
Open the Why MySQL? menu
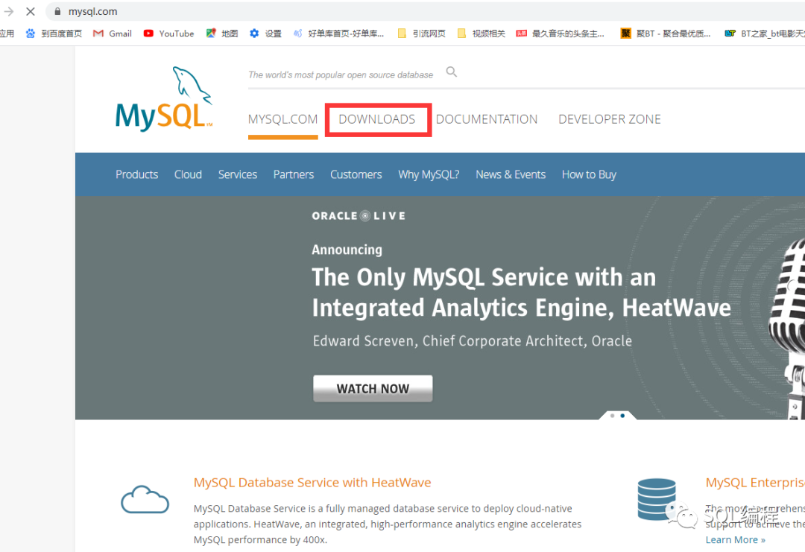[x=429, y=174]
